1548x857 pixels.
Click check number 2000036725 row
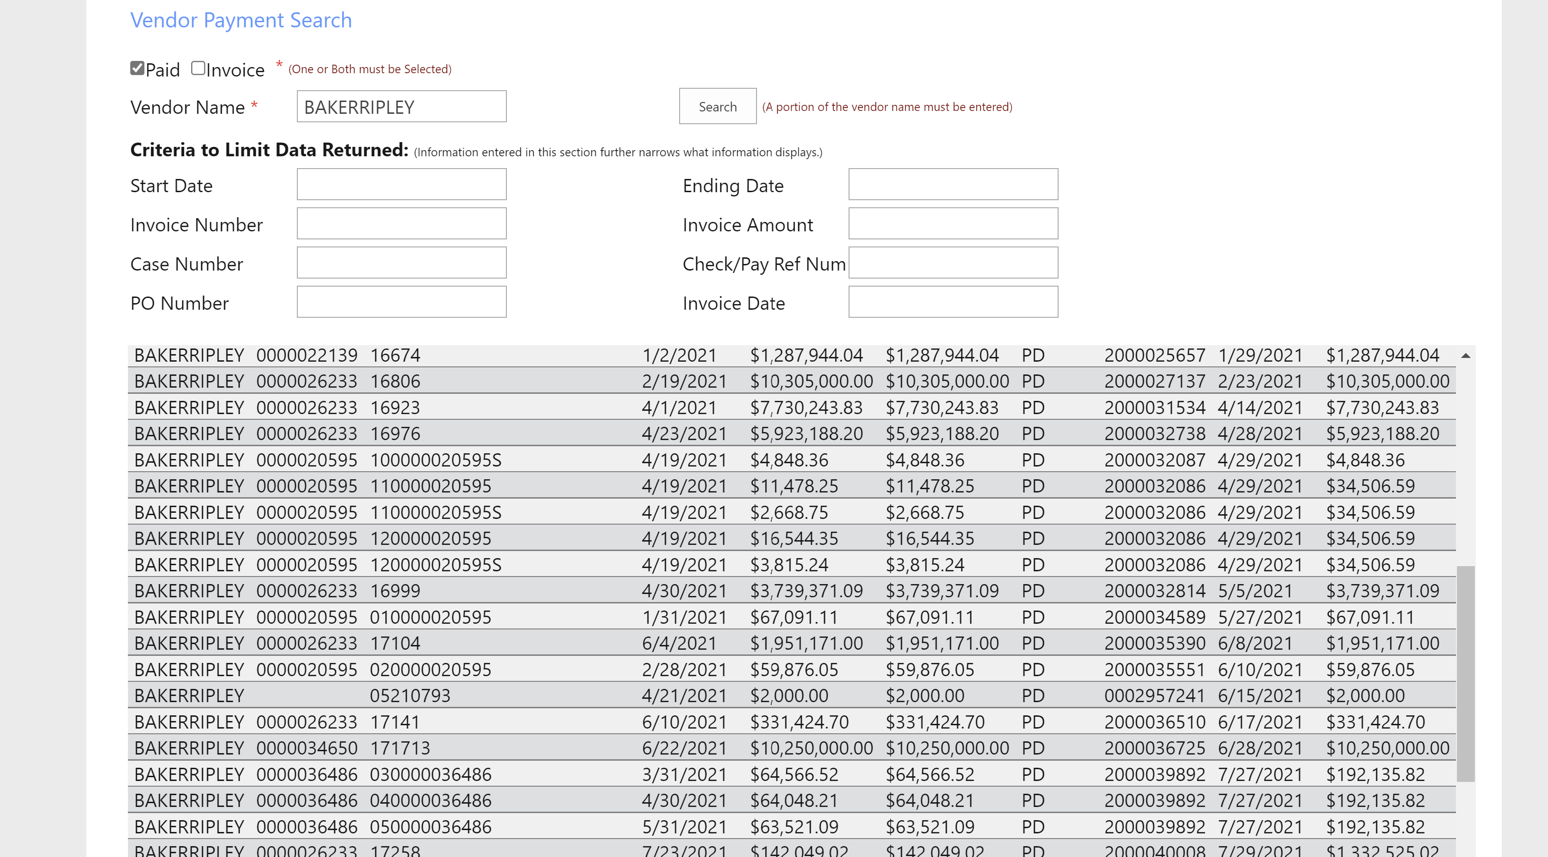(1154, 748)
